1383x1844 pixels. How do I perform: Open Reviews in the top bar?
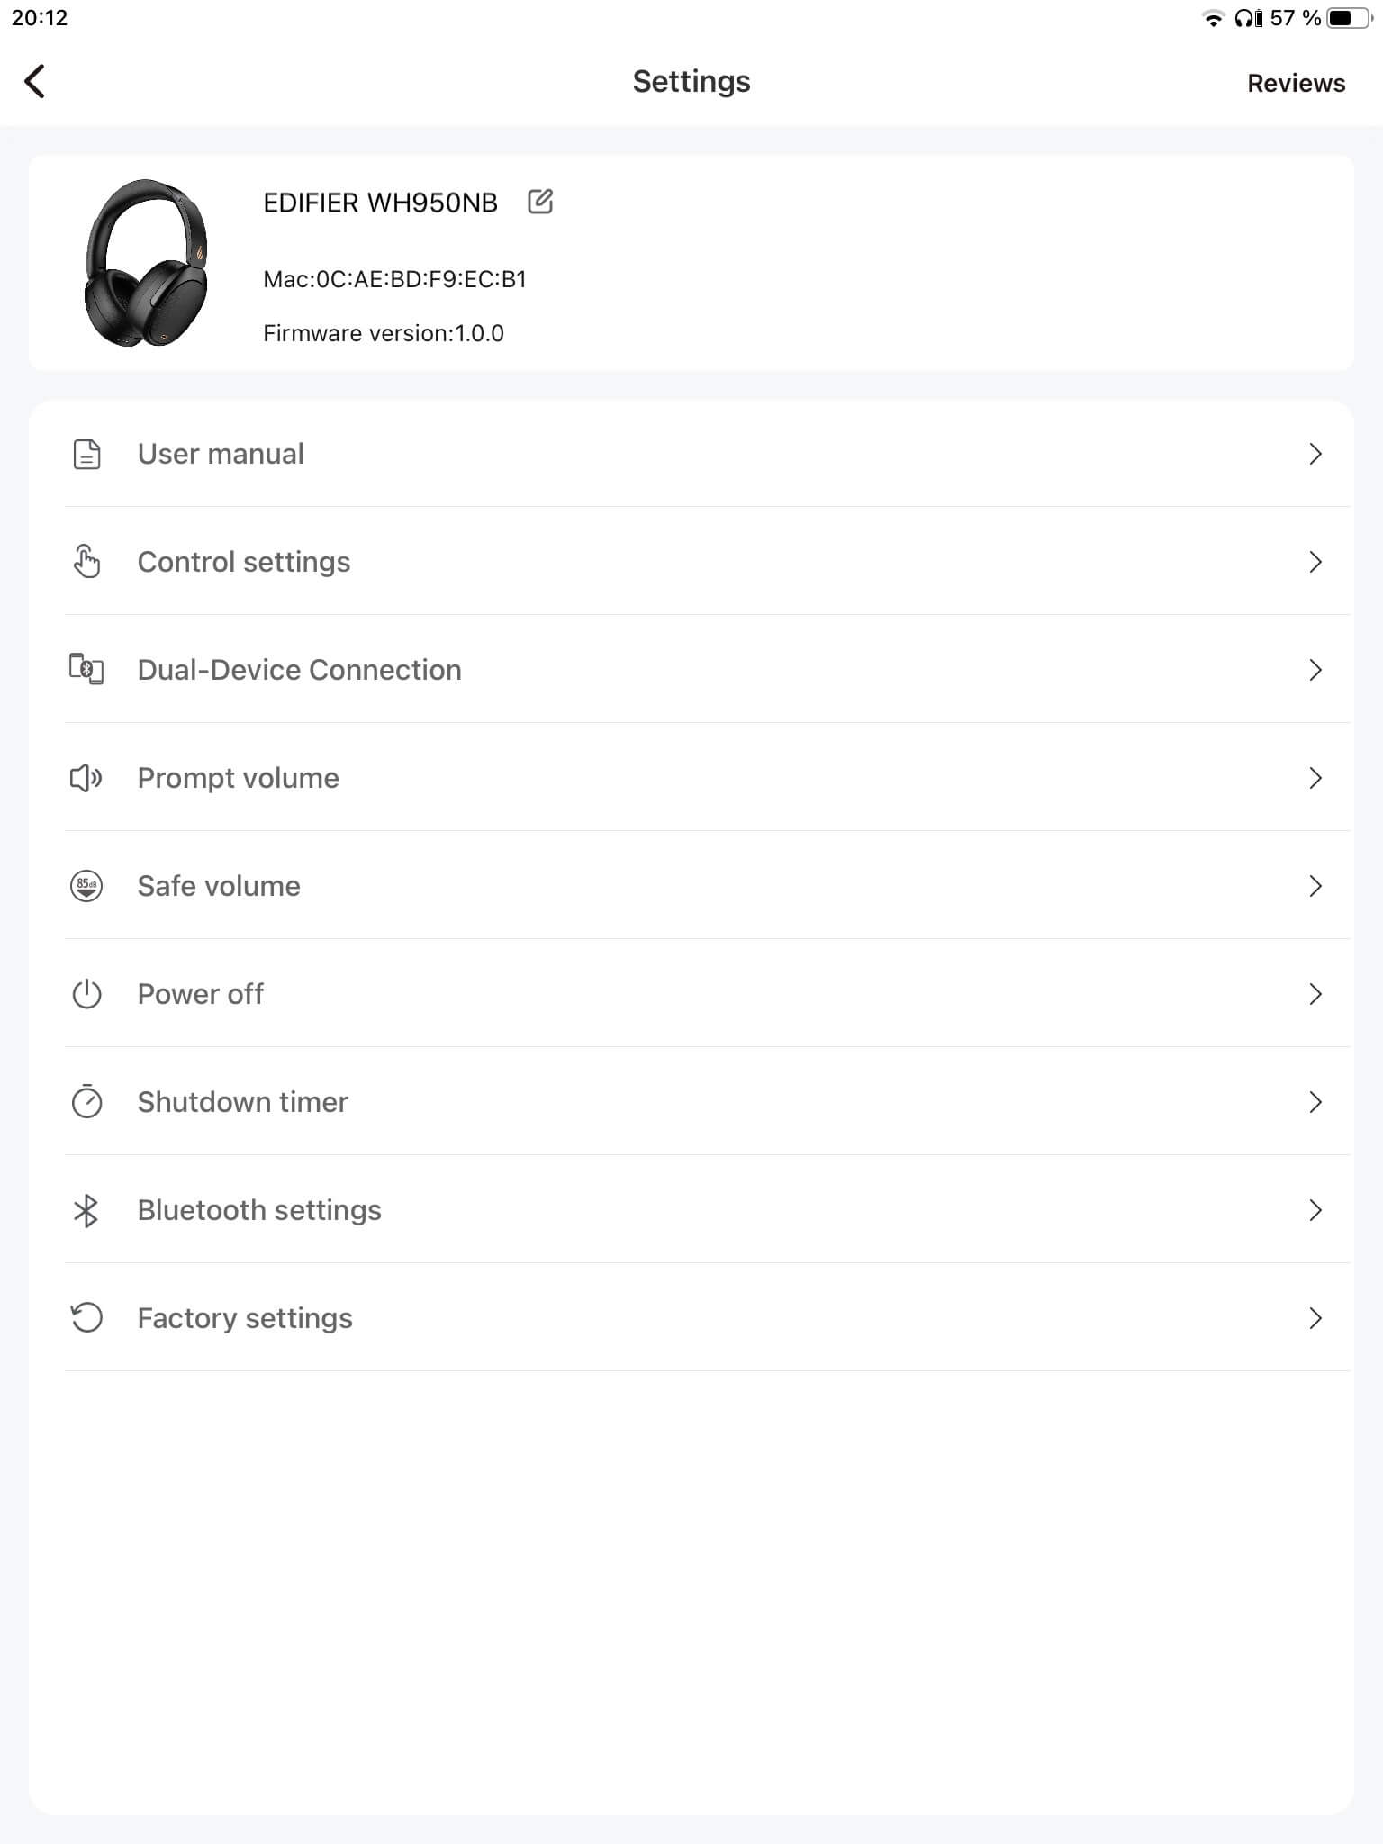pos(1296,83)
